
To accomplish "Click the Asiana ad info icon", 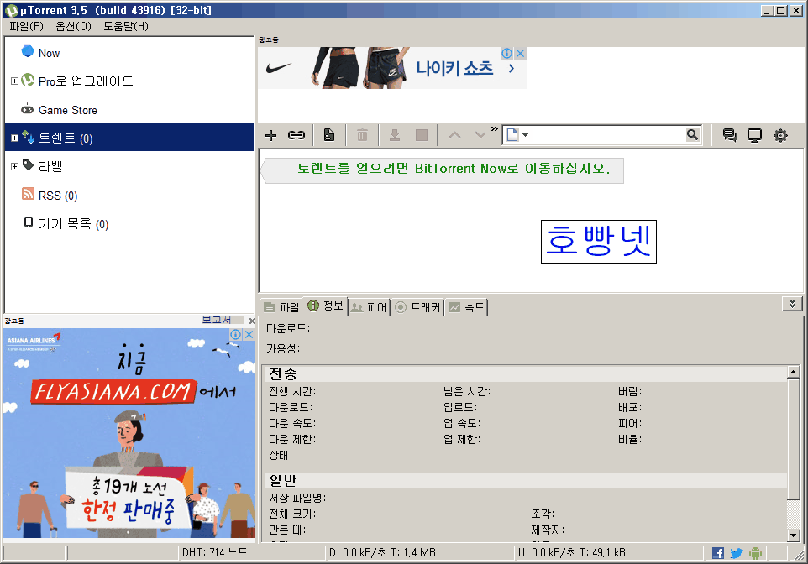I will 235,334.
